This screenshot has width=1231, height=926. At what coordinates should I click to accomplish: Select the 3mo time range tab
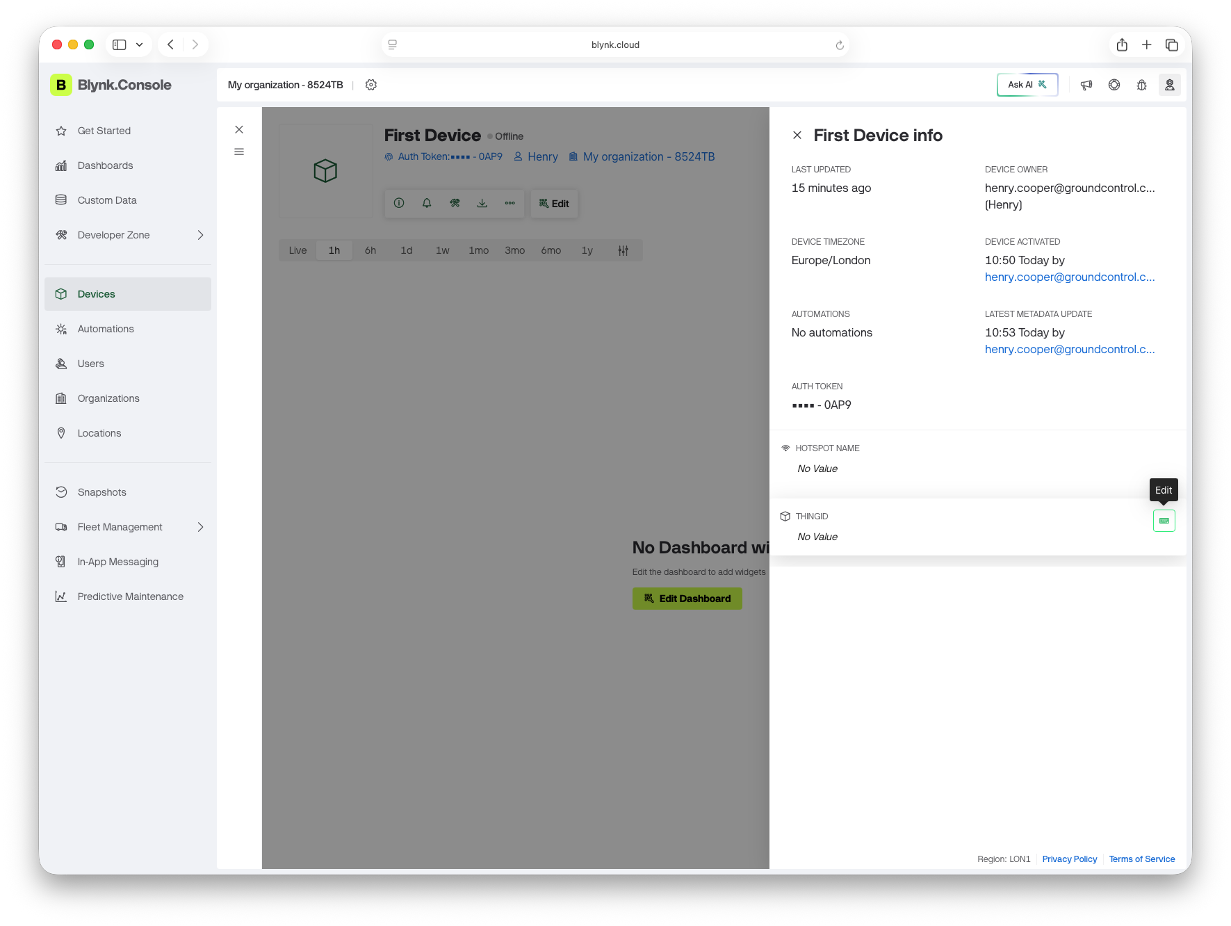click(x=515, y=250)
